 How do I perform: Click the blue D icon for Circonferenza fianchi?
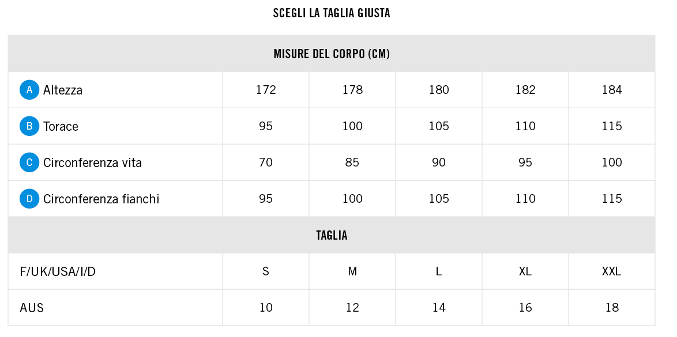[29, 199]
